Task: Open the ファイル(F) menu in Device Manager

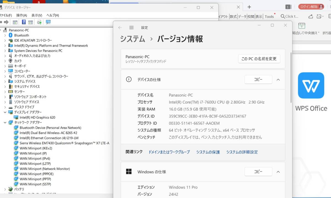Action: click(x=6, y=15)
